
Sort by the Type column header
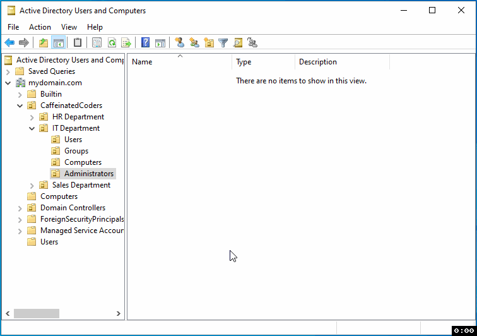coord(264,62)
